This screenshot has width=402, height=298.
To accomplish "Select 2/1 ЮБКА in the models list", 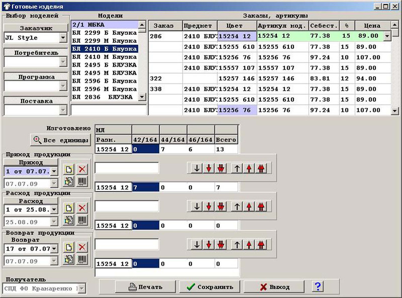I will [105, 25].
